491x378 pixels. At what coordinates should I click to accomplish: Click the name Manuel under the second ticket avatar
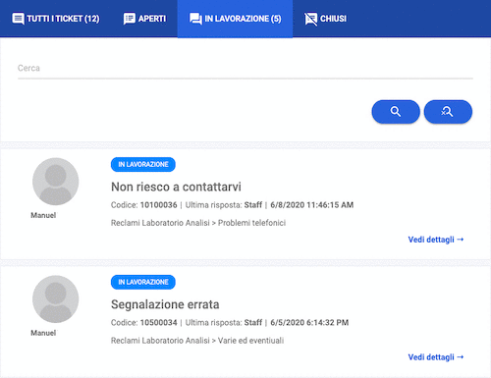(43, 333)
